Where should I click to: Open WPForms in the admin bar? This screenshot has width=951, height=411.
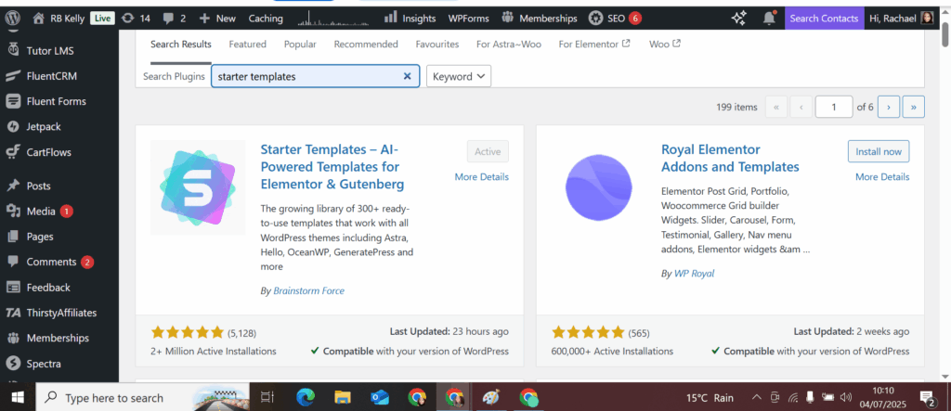point(468,19)
